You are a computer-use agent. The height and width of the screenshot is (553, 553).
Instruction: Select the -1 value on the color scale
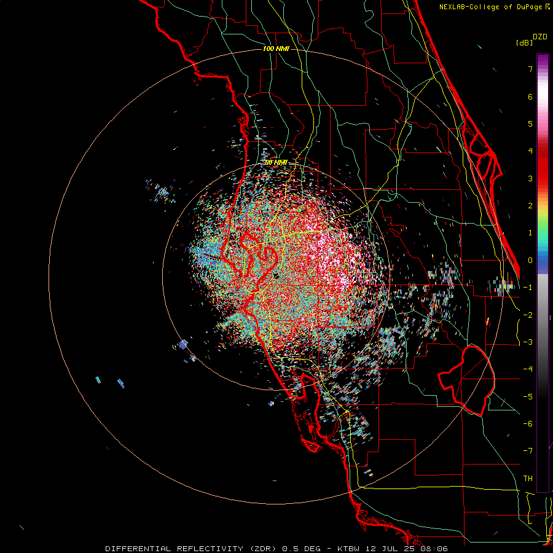(x=528, y=288)
